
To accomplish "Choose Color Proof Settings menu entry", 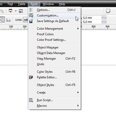I will point(51,40).
